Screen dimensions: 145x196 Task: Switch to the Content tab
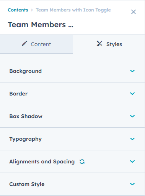36,44
